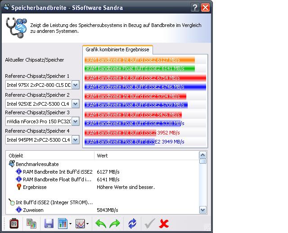288x233 pixels.
Task: Click the Objekt column header
Action: click(50, 156)
